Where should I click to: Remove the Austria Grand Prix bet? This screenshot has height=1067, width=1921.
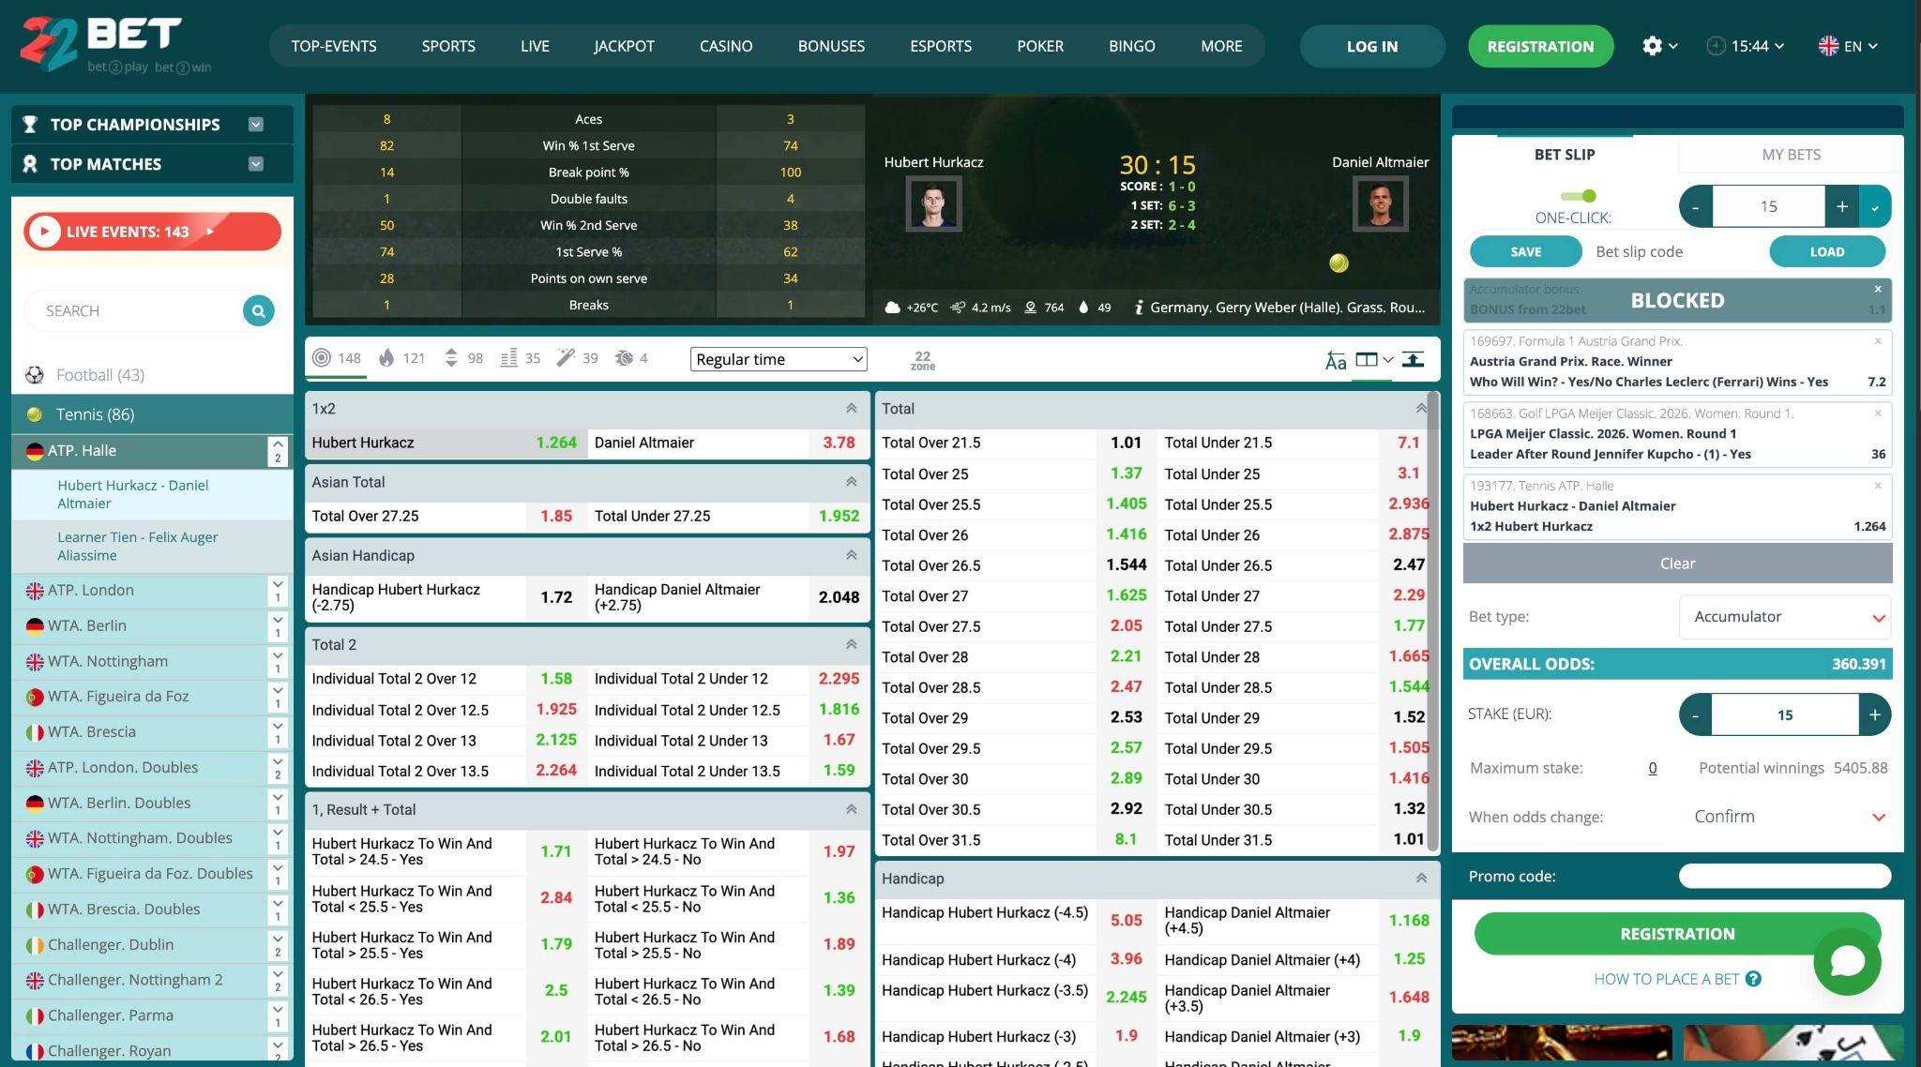(x=1878, y=341)
